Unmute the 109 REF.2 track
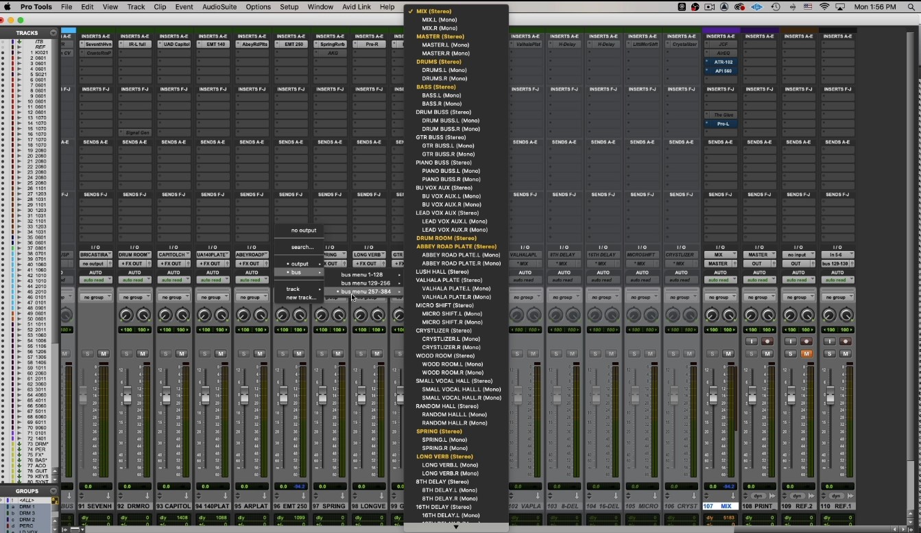The width and height of the screenshot is (921, 533). point(806,354)
